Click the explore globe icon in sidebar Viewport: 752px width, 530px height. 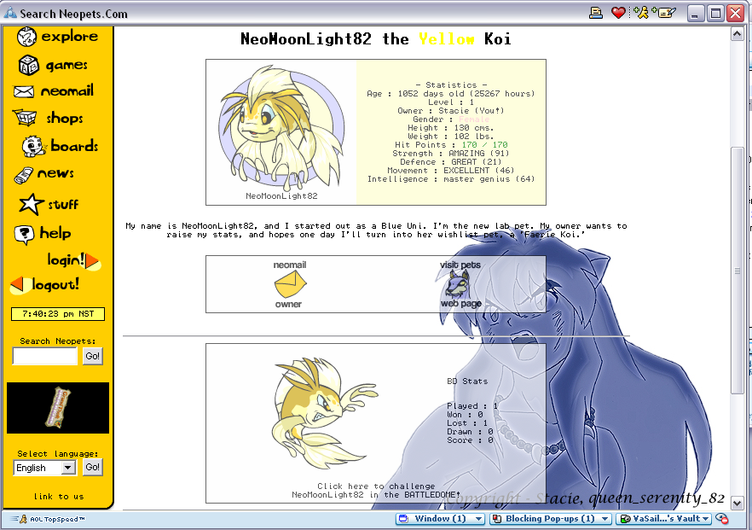click(27, 37)
